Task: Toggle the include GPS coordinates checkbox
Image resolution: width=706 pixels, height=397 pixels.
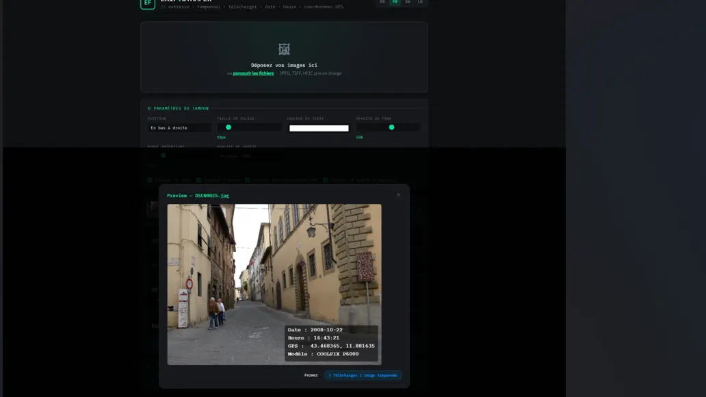Action: click(247, 180)
